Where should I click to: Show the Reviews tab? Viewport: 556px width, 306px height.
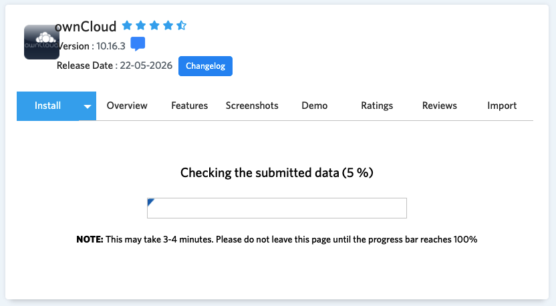click(x=439, y=106)
